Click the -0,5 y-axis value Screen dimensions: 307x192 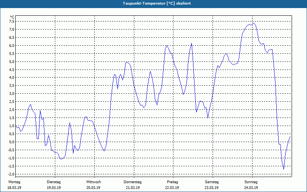point(11,150)
